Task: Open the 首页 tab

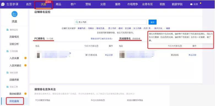Action: (x=29, y=4)
